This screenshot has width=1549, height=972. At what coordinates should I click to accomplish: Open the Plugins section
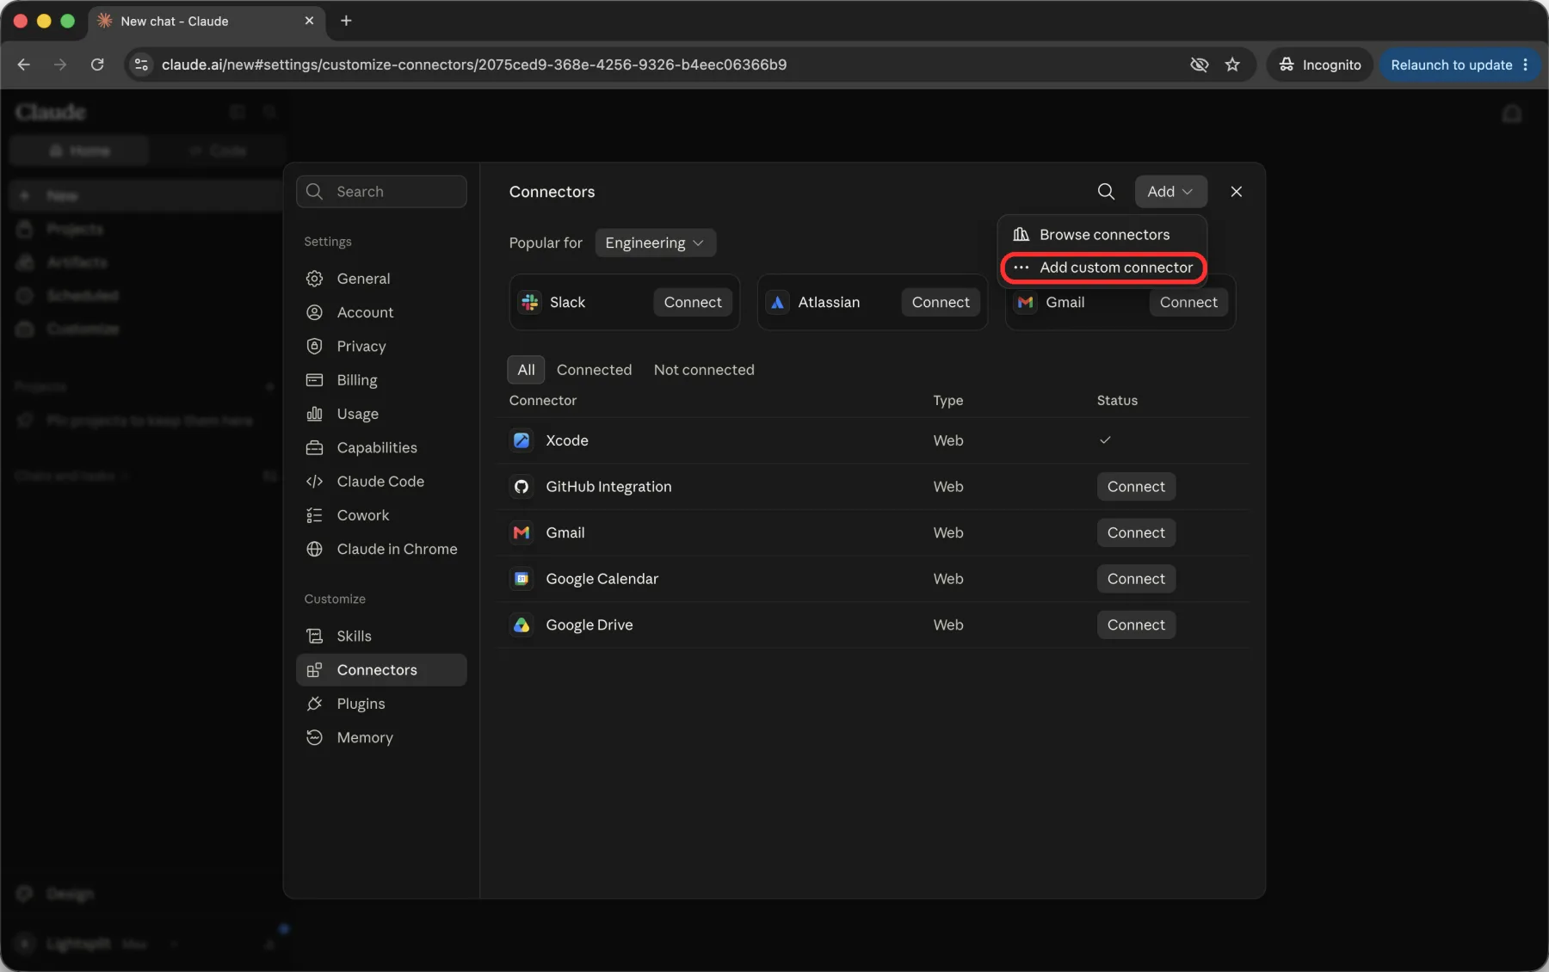tap(381, 704)
